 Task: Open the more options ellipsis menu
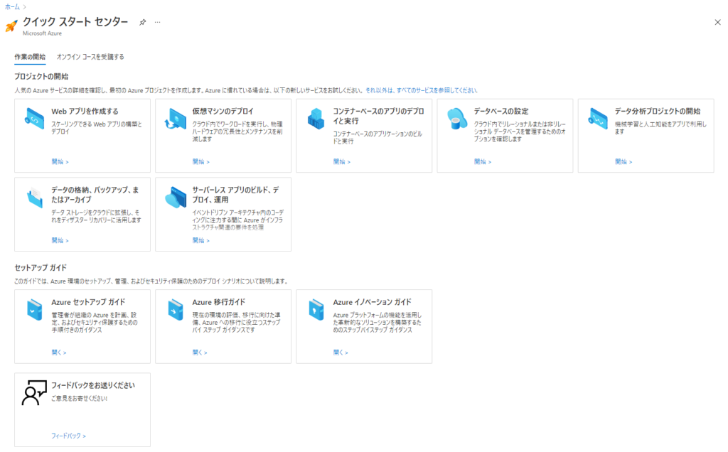click(x=157, y=22)
